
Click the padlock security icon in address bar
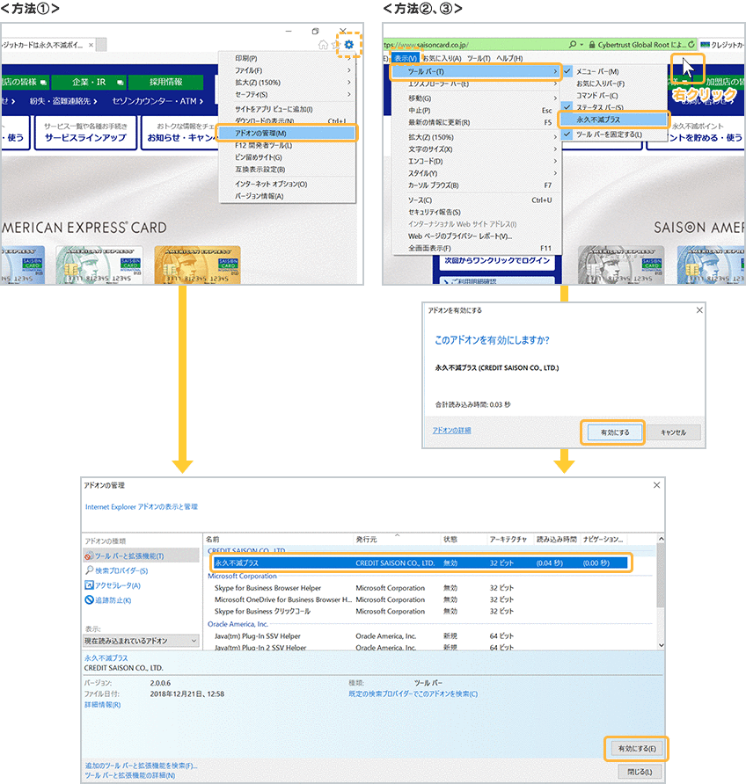pyautogui.click(x=592, y=45)
